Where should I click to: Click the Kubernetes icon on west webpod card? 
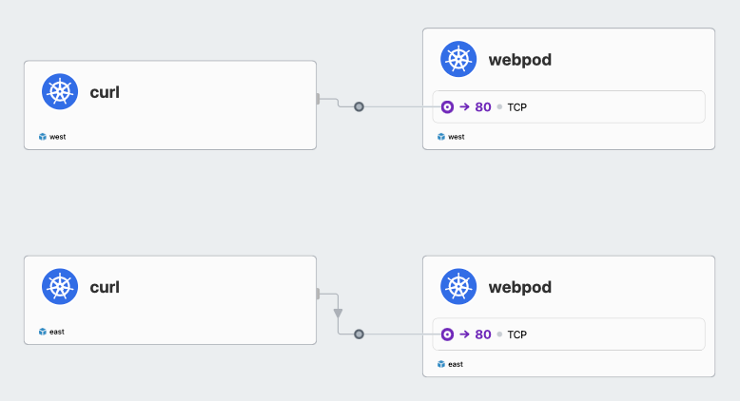coord(458,59)
